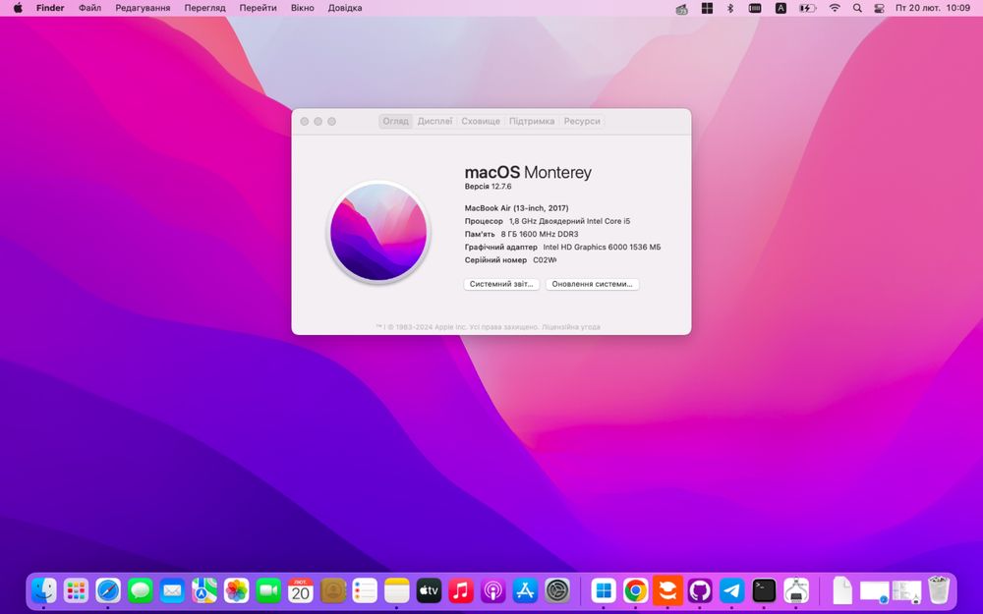Switch to the Дисплеї tab

click(434, 121)
